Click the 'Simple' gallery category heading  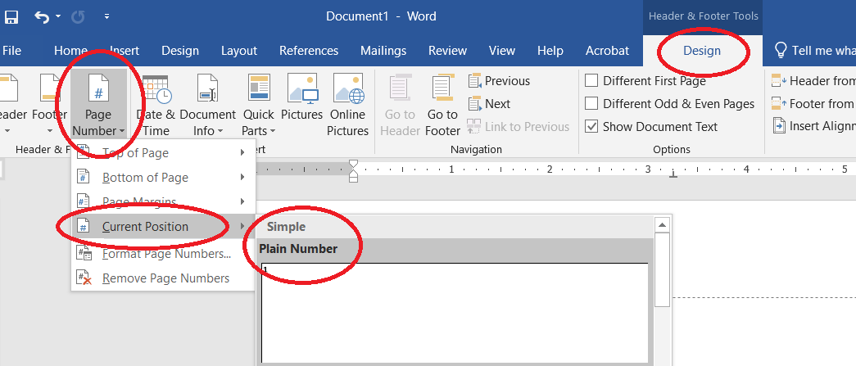(x=286, y=226)
